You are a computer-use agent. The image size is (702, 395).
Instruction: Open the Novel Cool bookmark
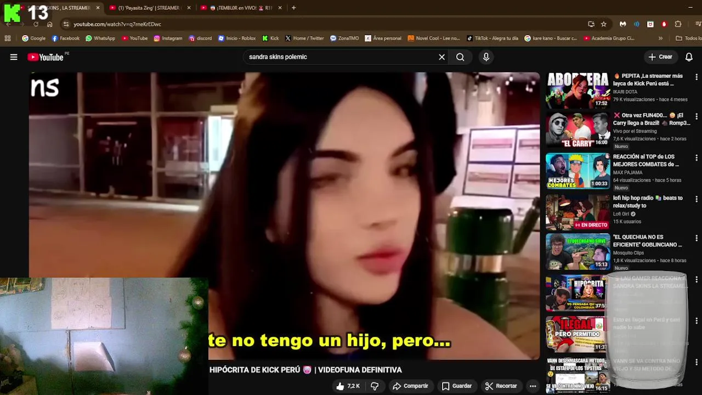point(433,38)
